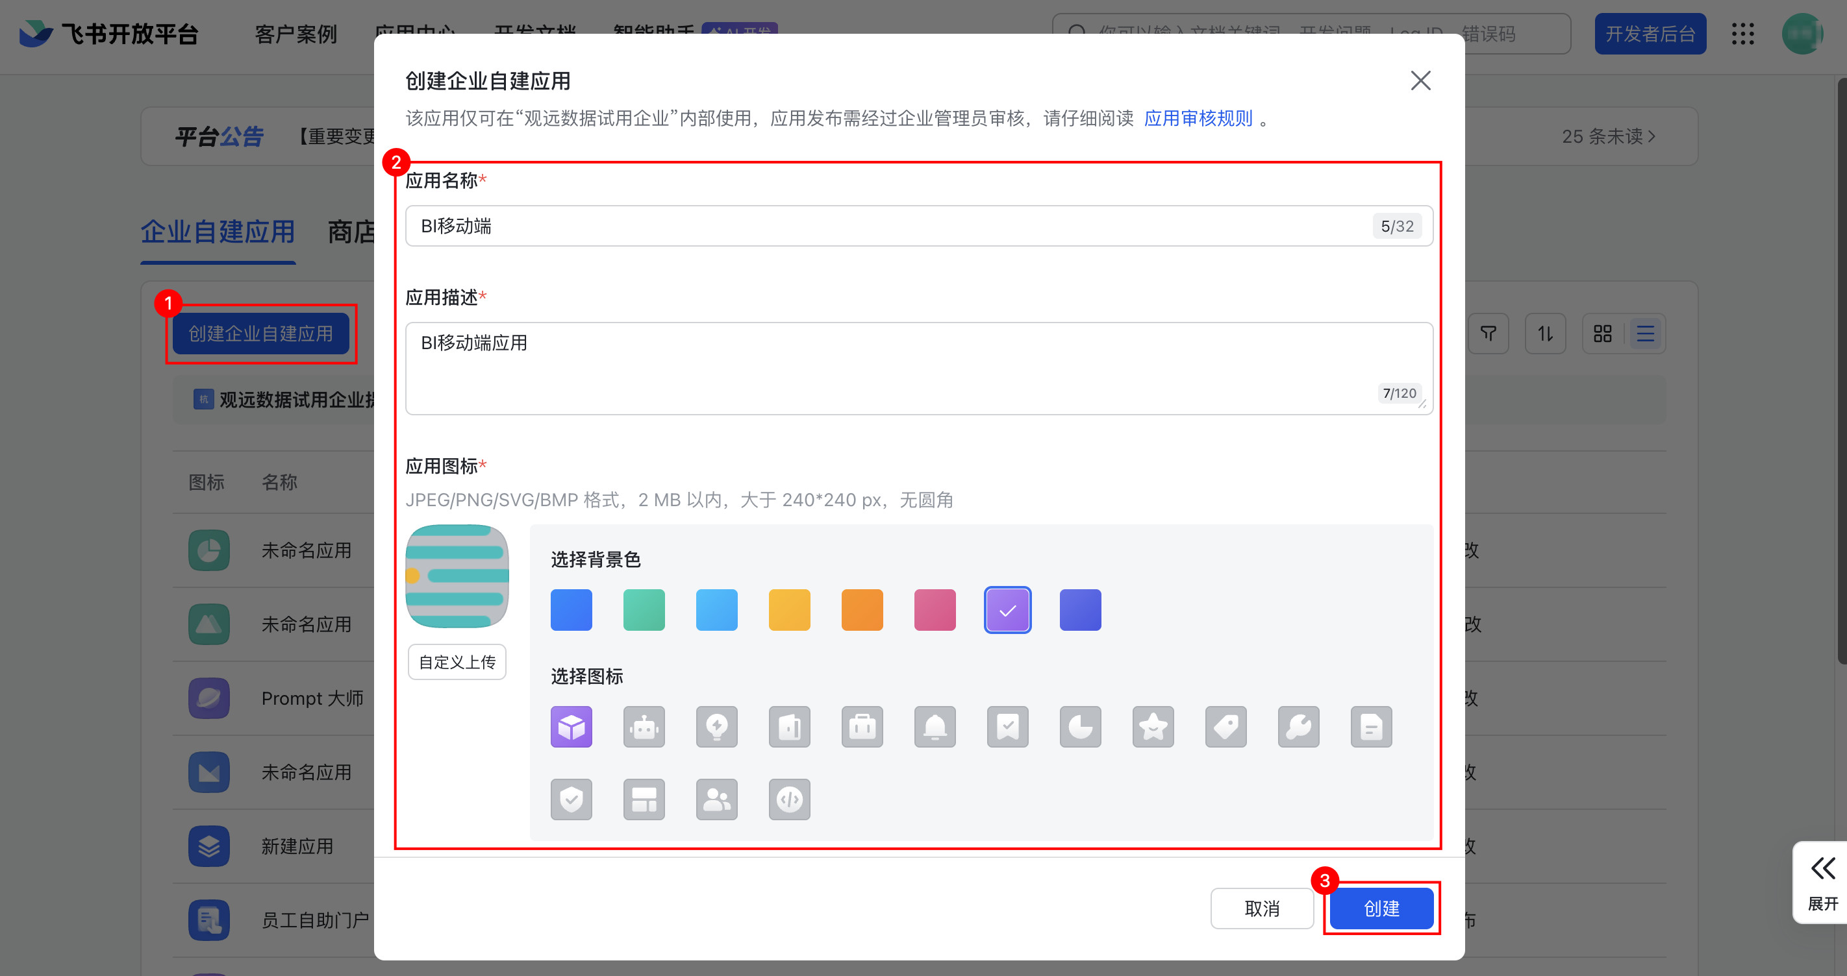Pick the briefcase app icon

pos(862,727)
